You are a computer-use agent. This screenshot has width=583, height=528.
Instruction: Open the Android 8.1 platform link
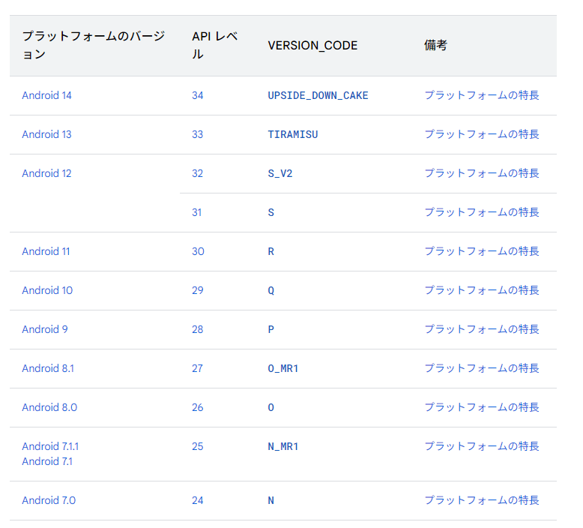click(48, 369)
